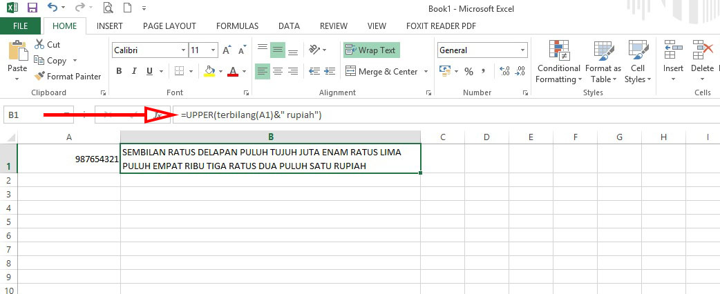The image size is (720, 294).
Task: Click the Copy button
Action: (50, 61)
